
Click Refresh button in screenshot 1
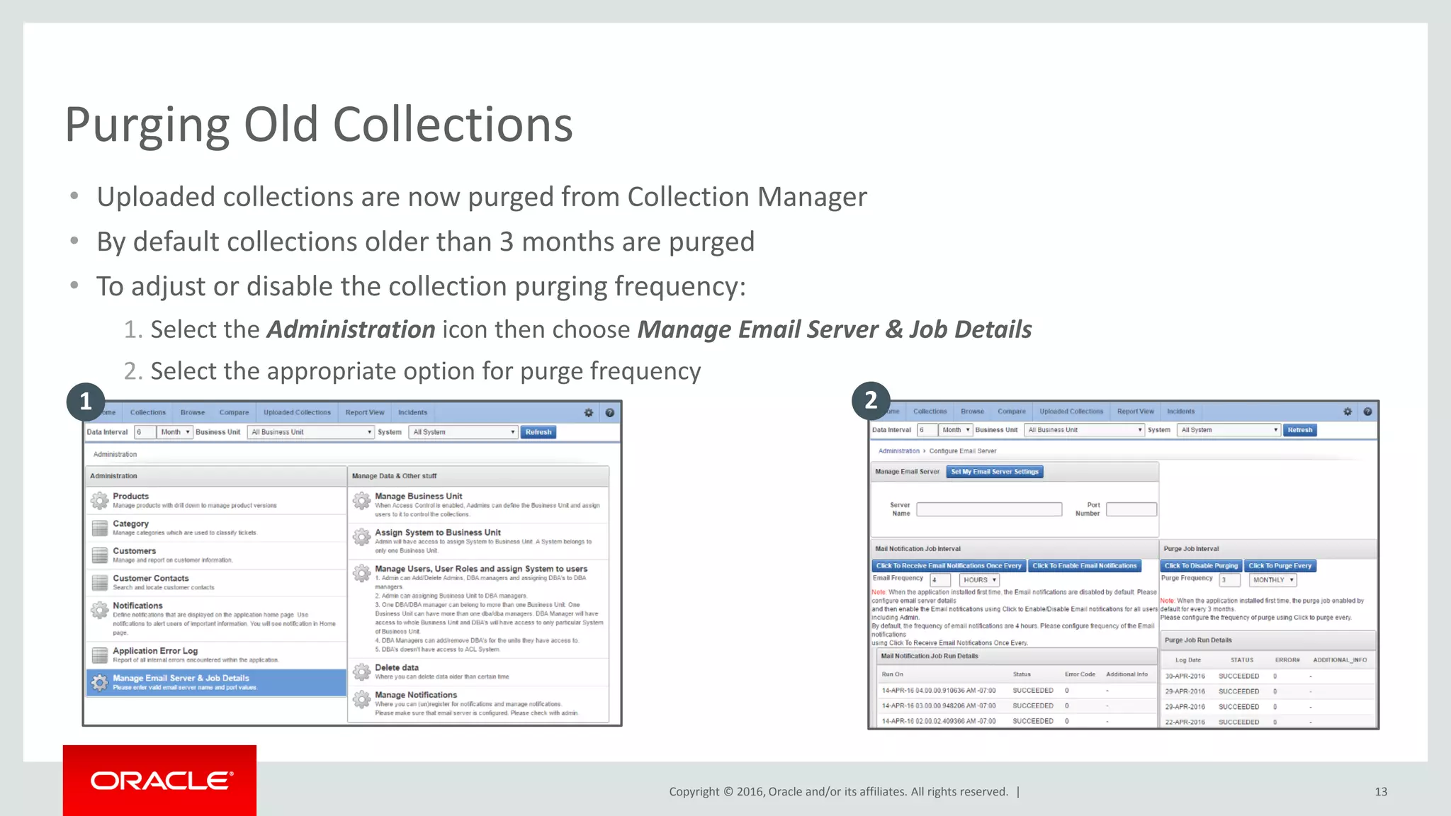[x=538, y=432]
